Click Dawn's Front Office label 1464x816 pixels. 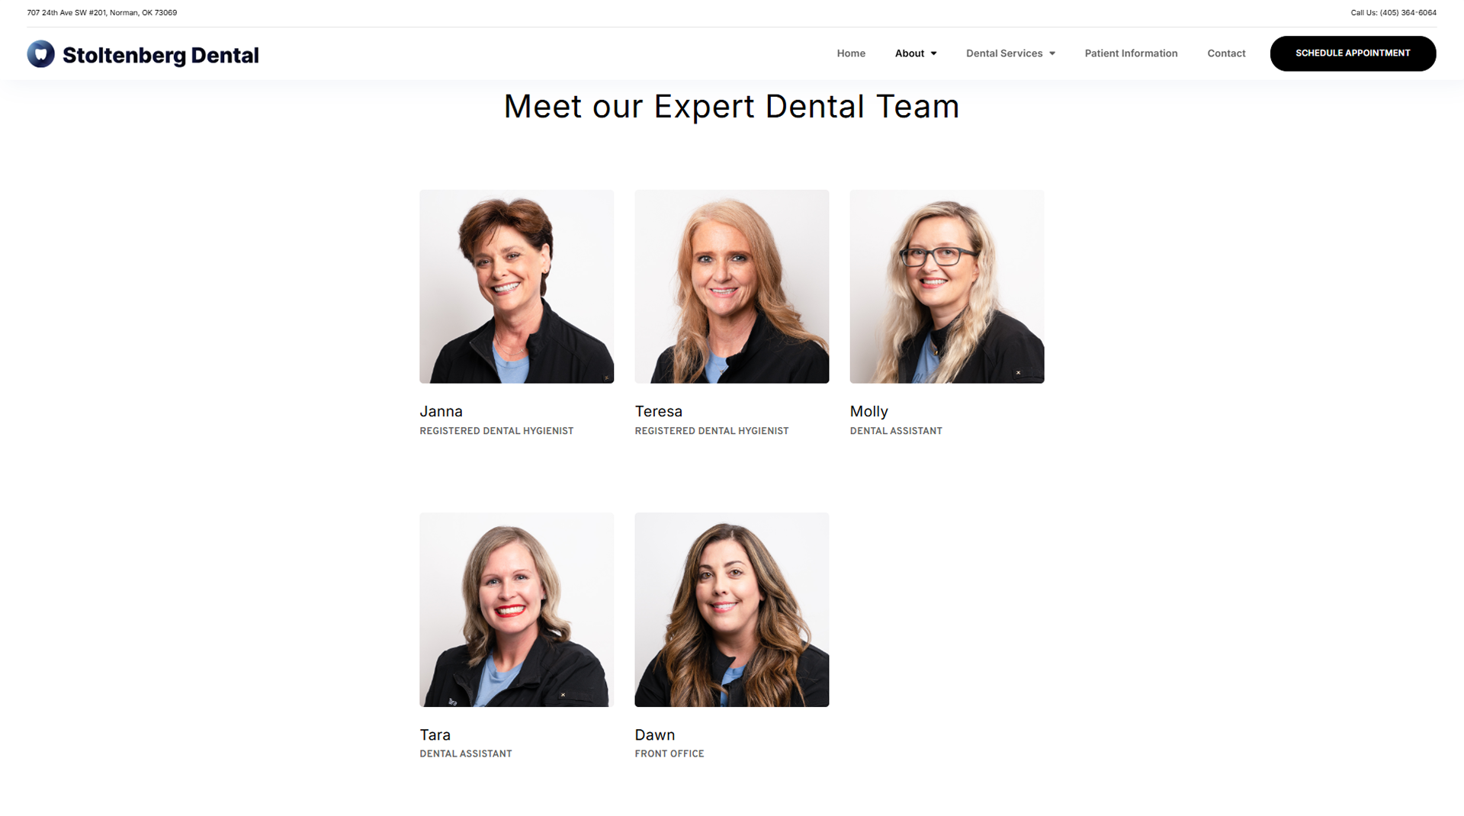[x=669, y=753]
